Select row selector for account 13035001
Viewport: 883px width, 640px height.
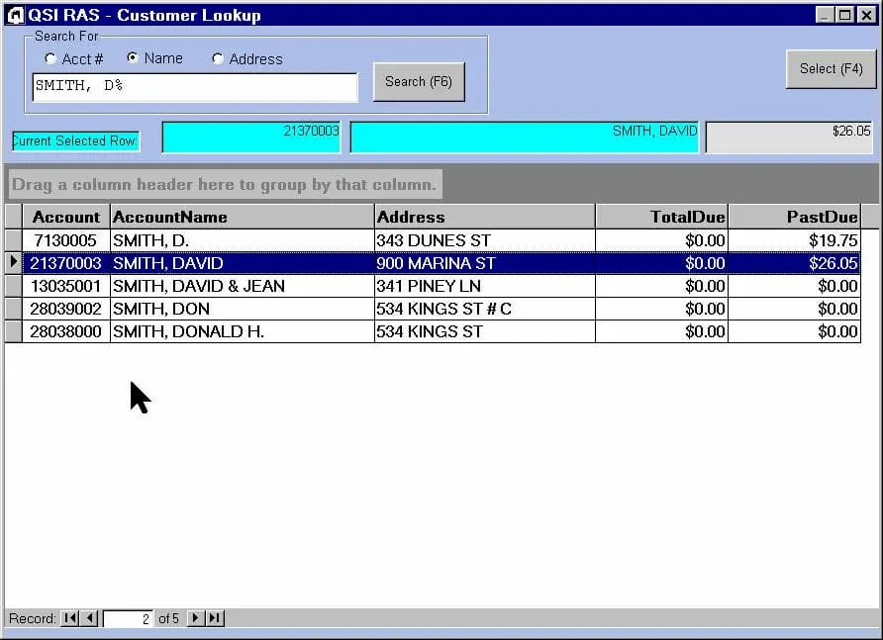[x=14, y=286]
